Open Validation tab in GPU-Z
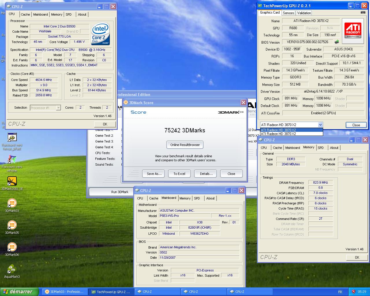This screenshot has width=370, height=296. [304, 13]
